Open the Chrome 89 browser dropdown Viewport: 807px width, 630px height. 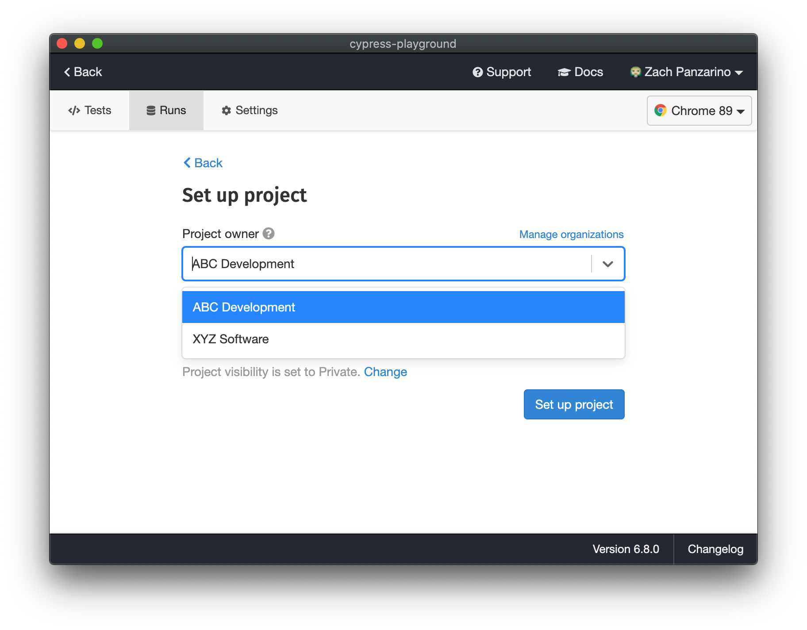(699, 111)
